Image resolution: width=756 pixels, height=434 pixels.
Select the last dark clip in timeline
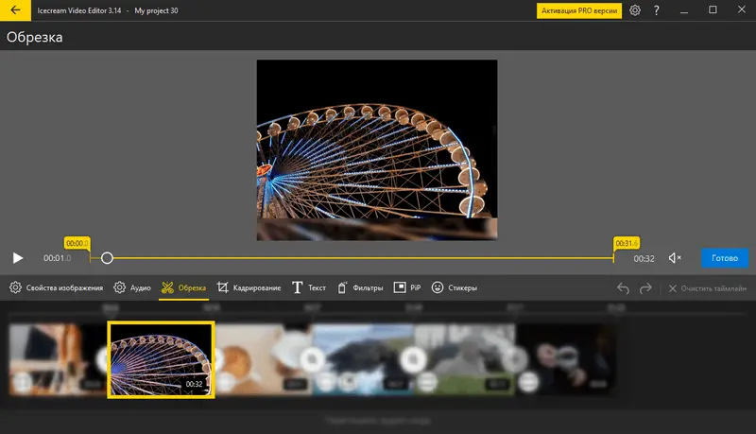(x=565, y=359)
